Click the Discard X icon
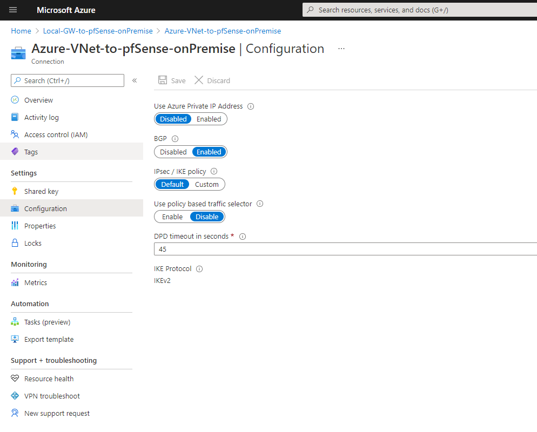The width and height of the screenshot is (537, 432). click(199, 80)
